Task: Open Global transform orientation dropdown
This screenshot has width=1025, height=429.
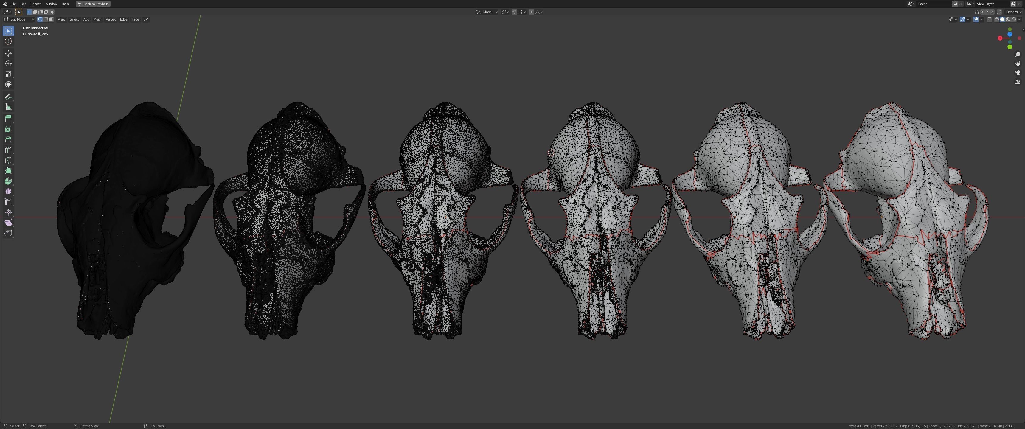Action: (487, 12)
